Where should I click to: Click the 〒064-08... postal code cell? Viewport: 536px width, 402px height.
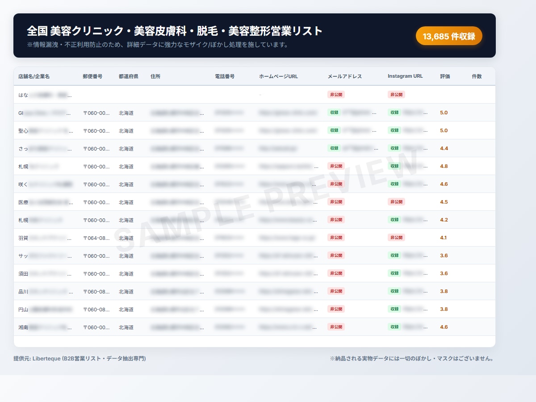tap(96, 238)
